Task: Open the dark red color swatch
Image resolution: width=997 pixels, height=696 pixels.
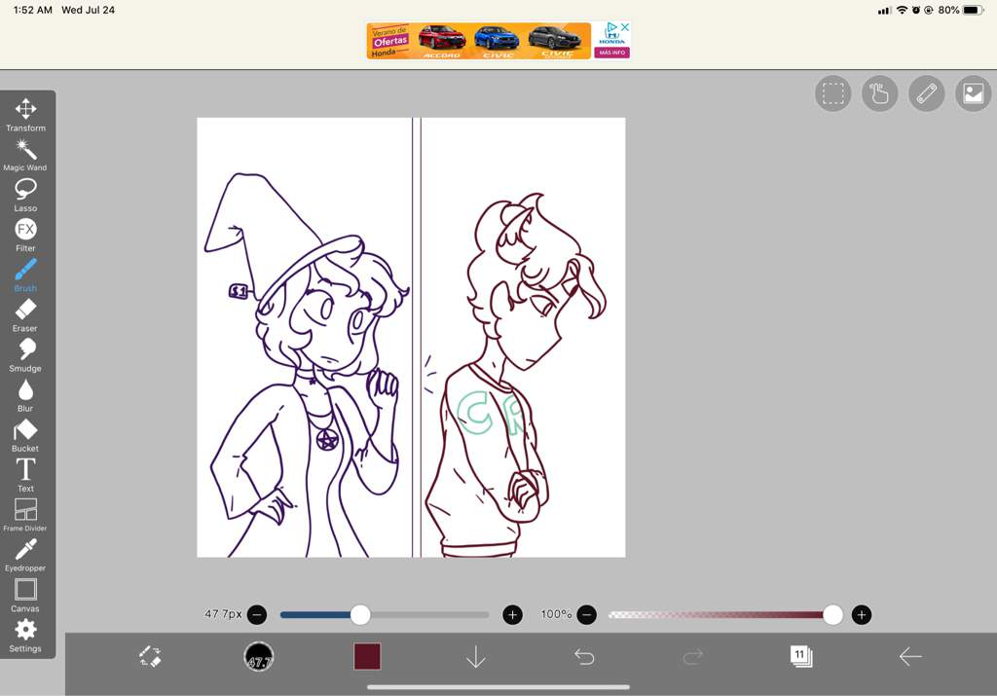Action: (x=367, y=657)
